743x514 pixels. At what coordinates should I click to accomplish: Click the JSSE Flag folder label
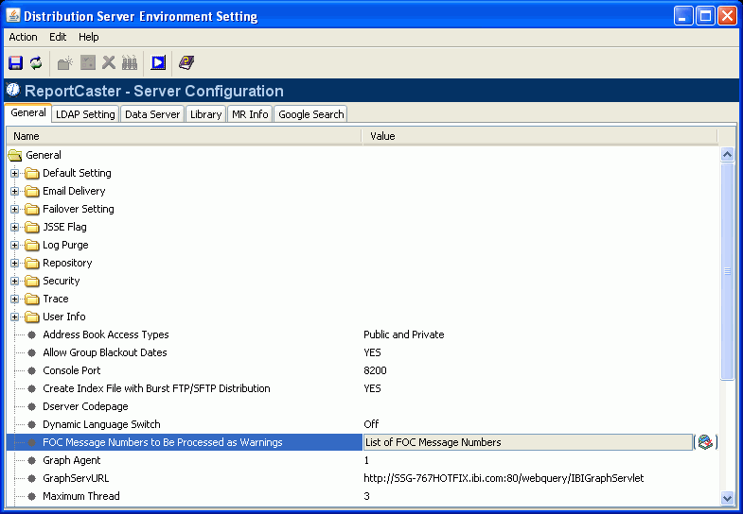64,227
